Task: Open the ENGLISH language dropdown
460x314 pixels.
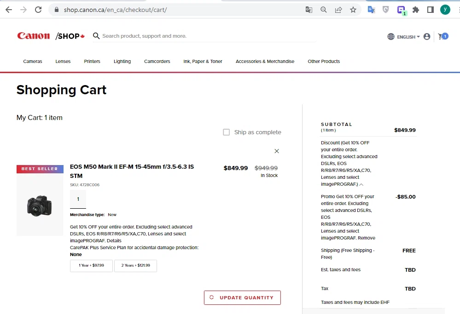Action: pyautogui.click(x=408, y=37)
